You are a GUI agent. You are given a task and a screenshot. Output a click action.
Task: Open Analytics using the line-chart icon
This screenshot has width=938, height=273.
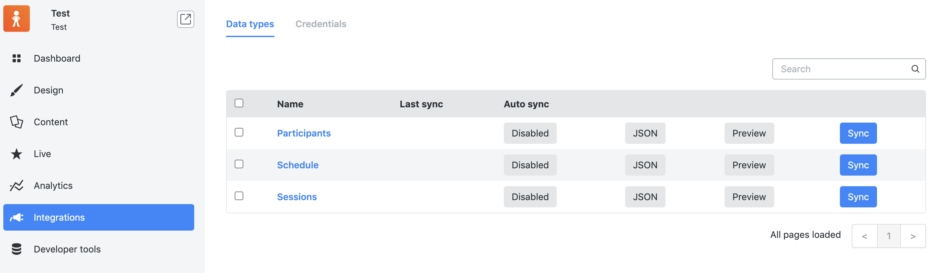[16, 185]
